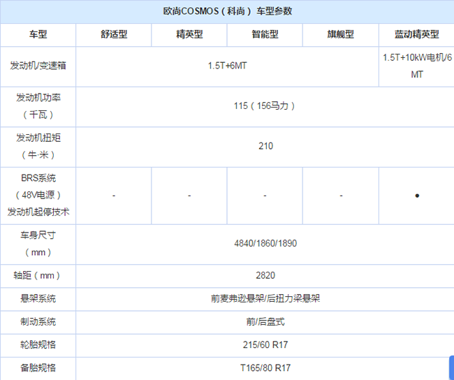Click the BRS bullet under 蓝动精英型

tap(417, 196)
